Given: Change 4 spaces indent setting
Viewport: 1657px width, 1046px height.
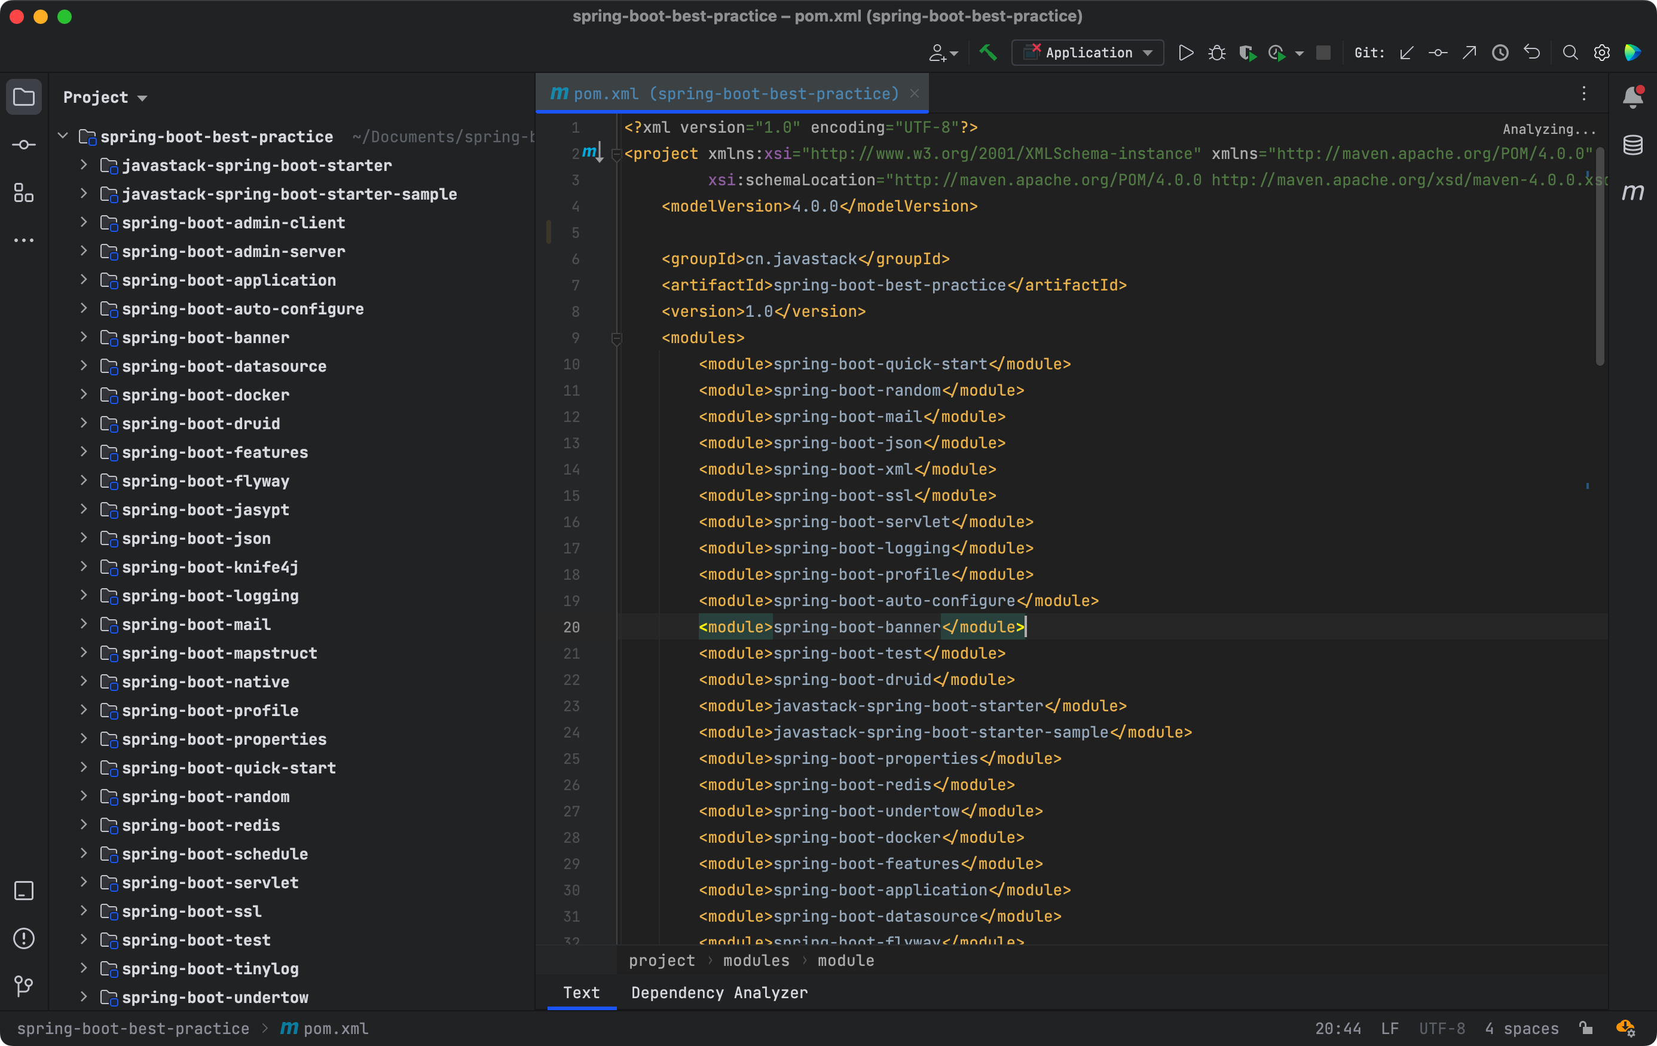Looking at the screenshot, I should point(1521,1028).
